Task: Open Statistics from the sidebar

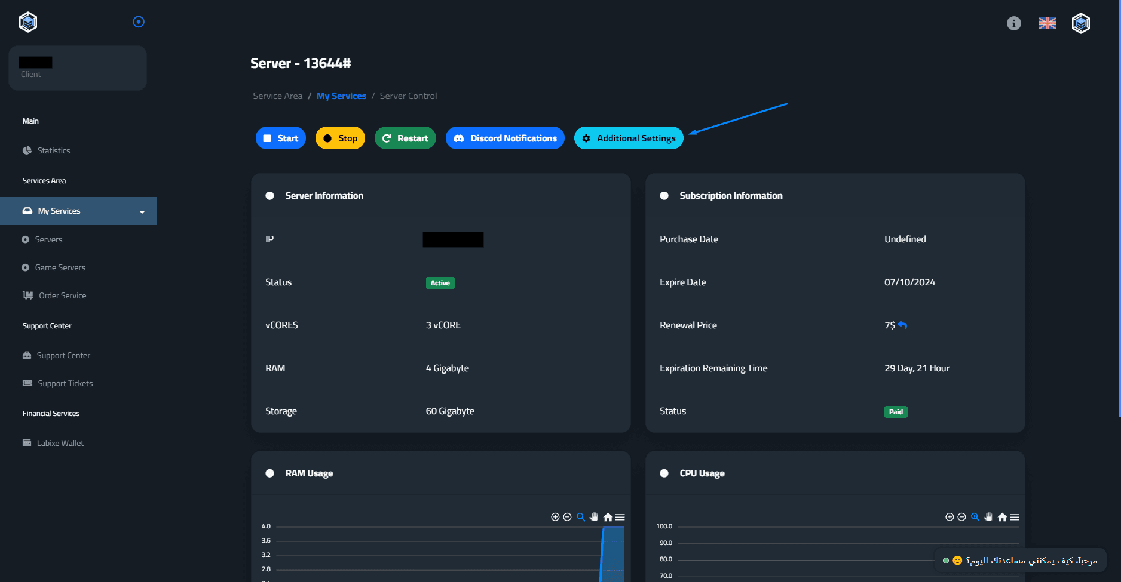Action: [x=54, y=150]
